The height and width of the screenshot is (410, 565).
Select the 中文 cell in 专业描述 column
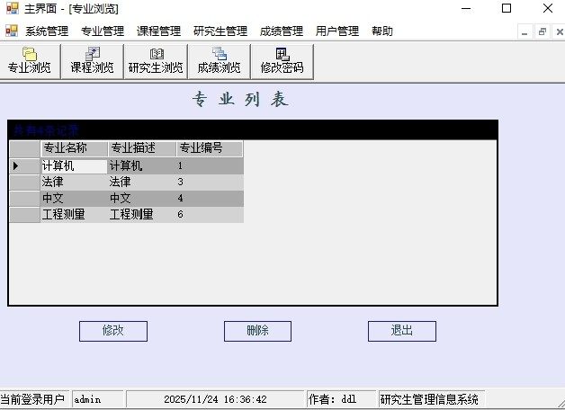click(142, 199)
